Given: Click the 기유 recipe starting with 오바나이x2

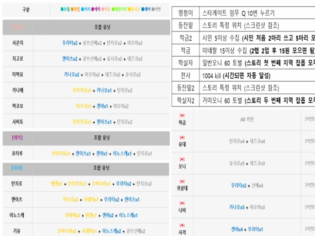Looking at the screenshot, I should [x=101, y=231].
